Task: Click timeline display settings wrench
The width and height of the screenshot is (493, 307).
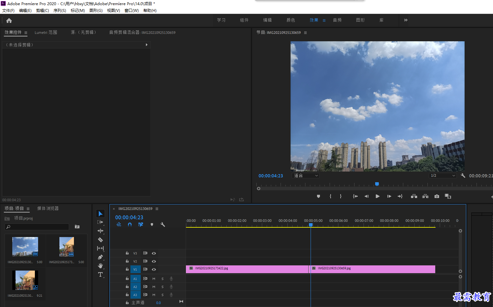Action: click(163, 224)
